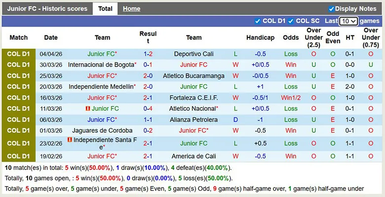Screen dimensions: 385x197
Task: Click Fortaleza C.E.I.F. team name
Action: pos(193,98)
